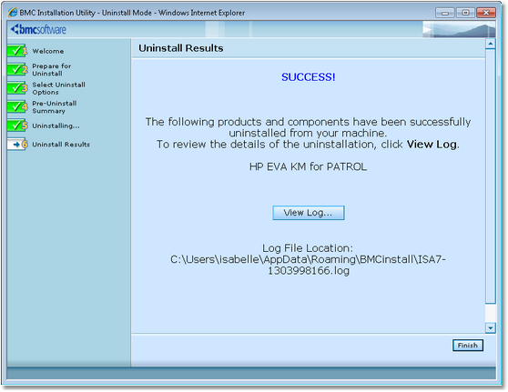This screenshot has height=392, width=508.
Task: Select the Select Uninstall Options step label
Action: (x=58, y=88)
